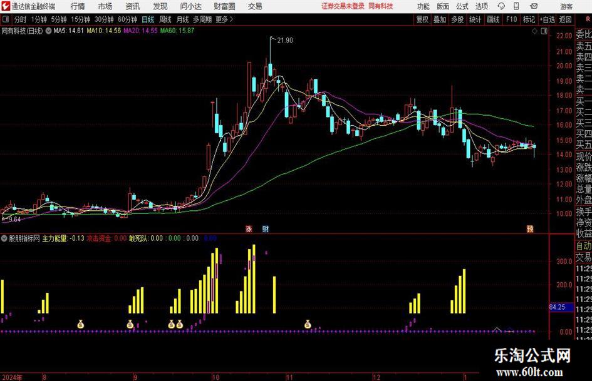This screenshot has width=592, height=381.
Task: Open the 资讯 menu
Action: point(133,6)
